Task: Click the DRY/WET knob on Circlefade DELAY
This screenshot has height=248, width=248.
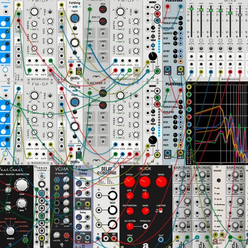Action: coord(113,225)
